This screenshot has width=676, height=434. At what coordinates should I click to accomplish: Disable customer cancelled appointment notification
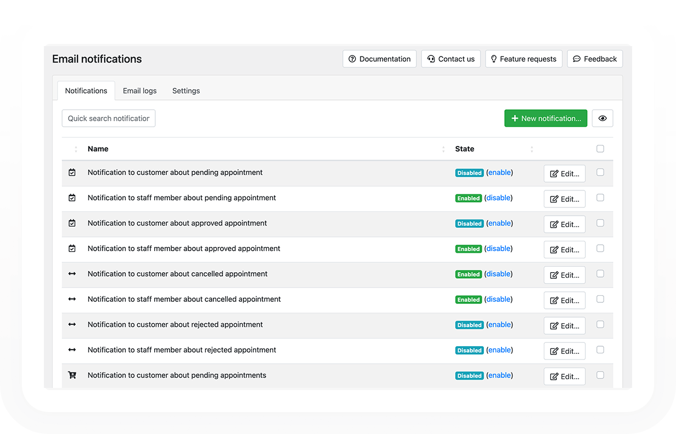(x=499, y=274)
